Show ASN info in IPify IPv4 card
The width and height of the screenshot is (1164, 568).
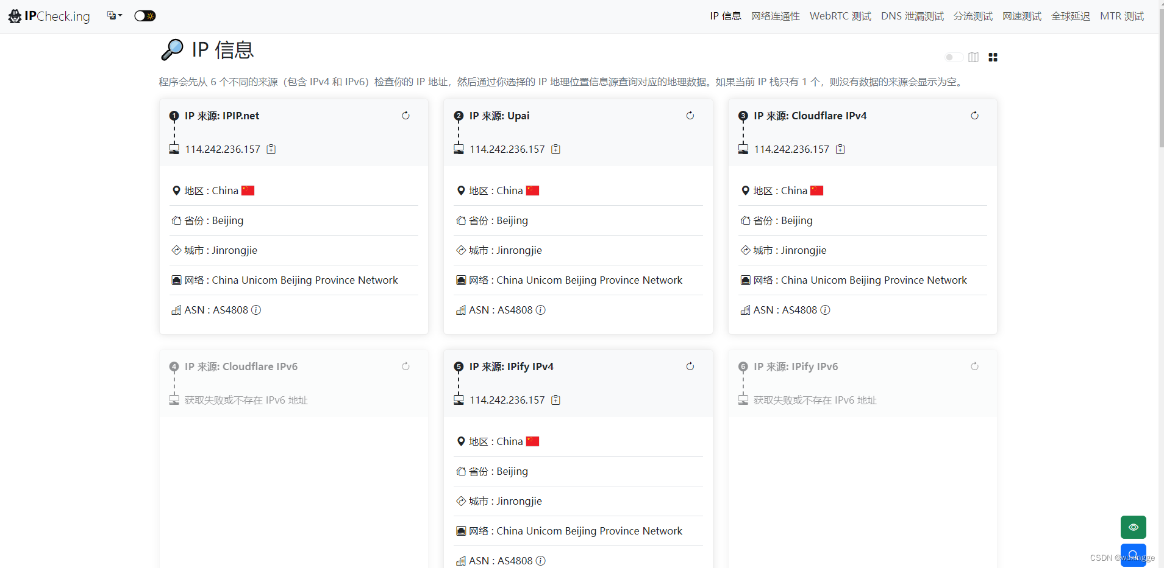541,561
